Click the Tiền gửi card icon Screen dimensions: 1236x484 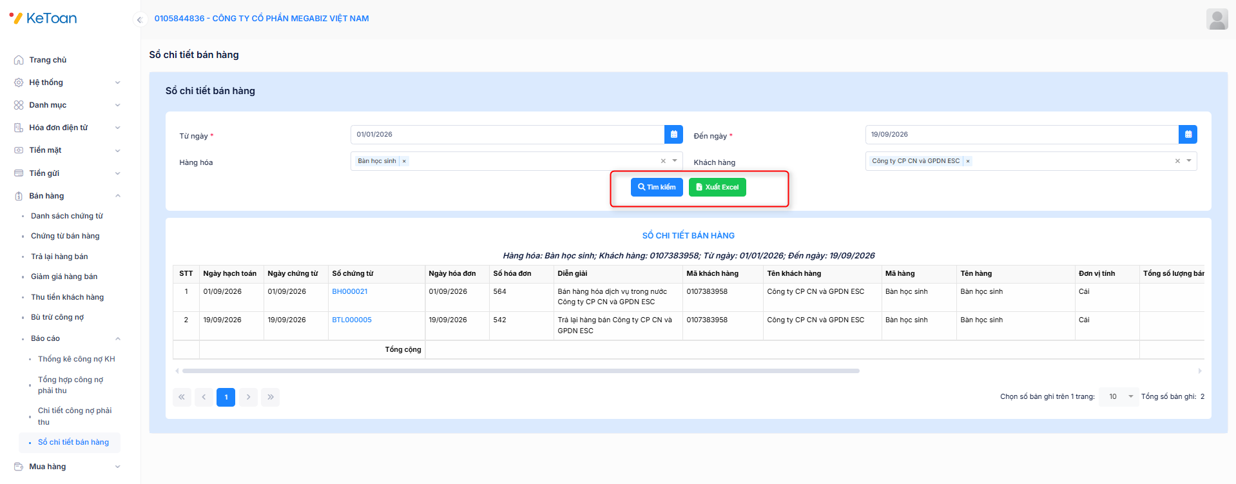pyautogui.click(x=19, y=173)
